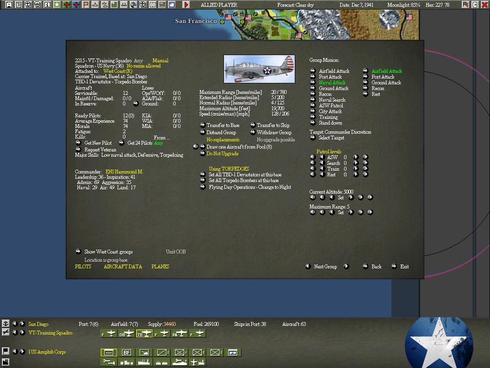
Task: Select the DB dive bomber group icon
Action: [126, 334]
